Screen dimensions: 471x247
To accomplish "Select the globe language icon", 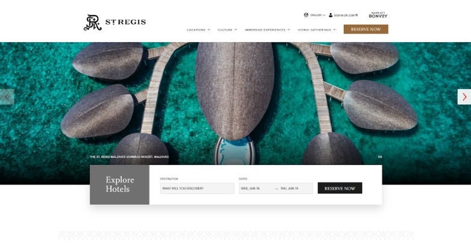I will click(306, 15).
